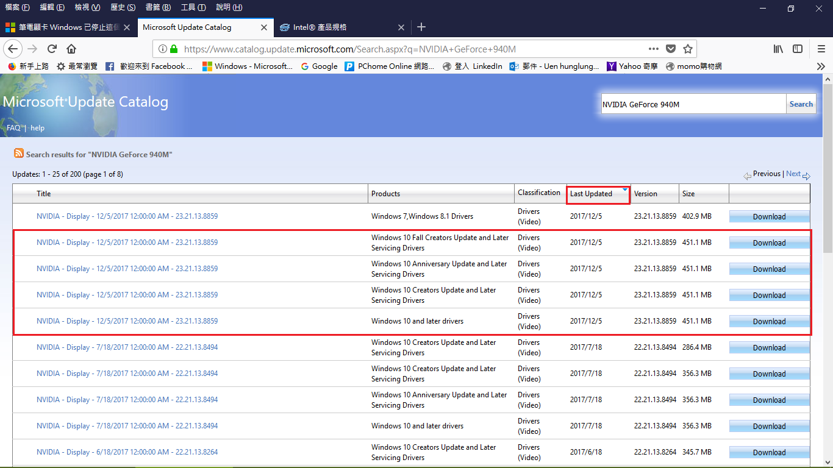Download the Windows 7, Windows 8.1 driver
Image resolution: width=833 pixels, height=468 pixels.
[x=769, y=217]
